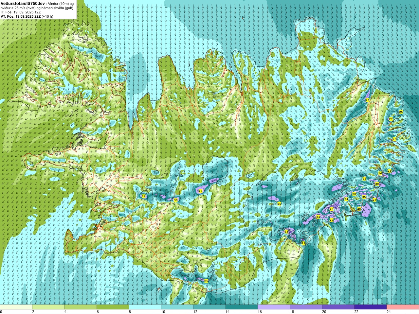Select the 2–4 m/s legend color
The height and width of the screenshot is (314, 419).
(x=48, y=307)
